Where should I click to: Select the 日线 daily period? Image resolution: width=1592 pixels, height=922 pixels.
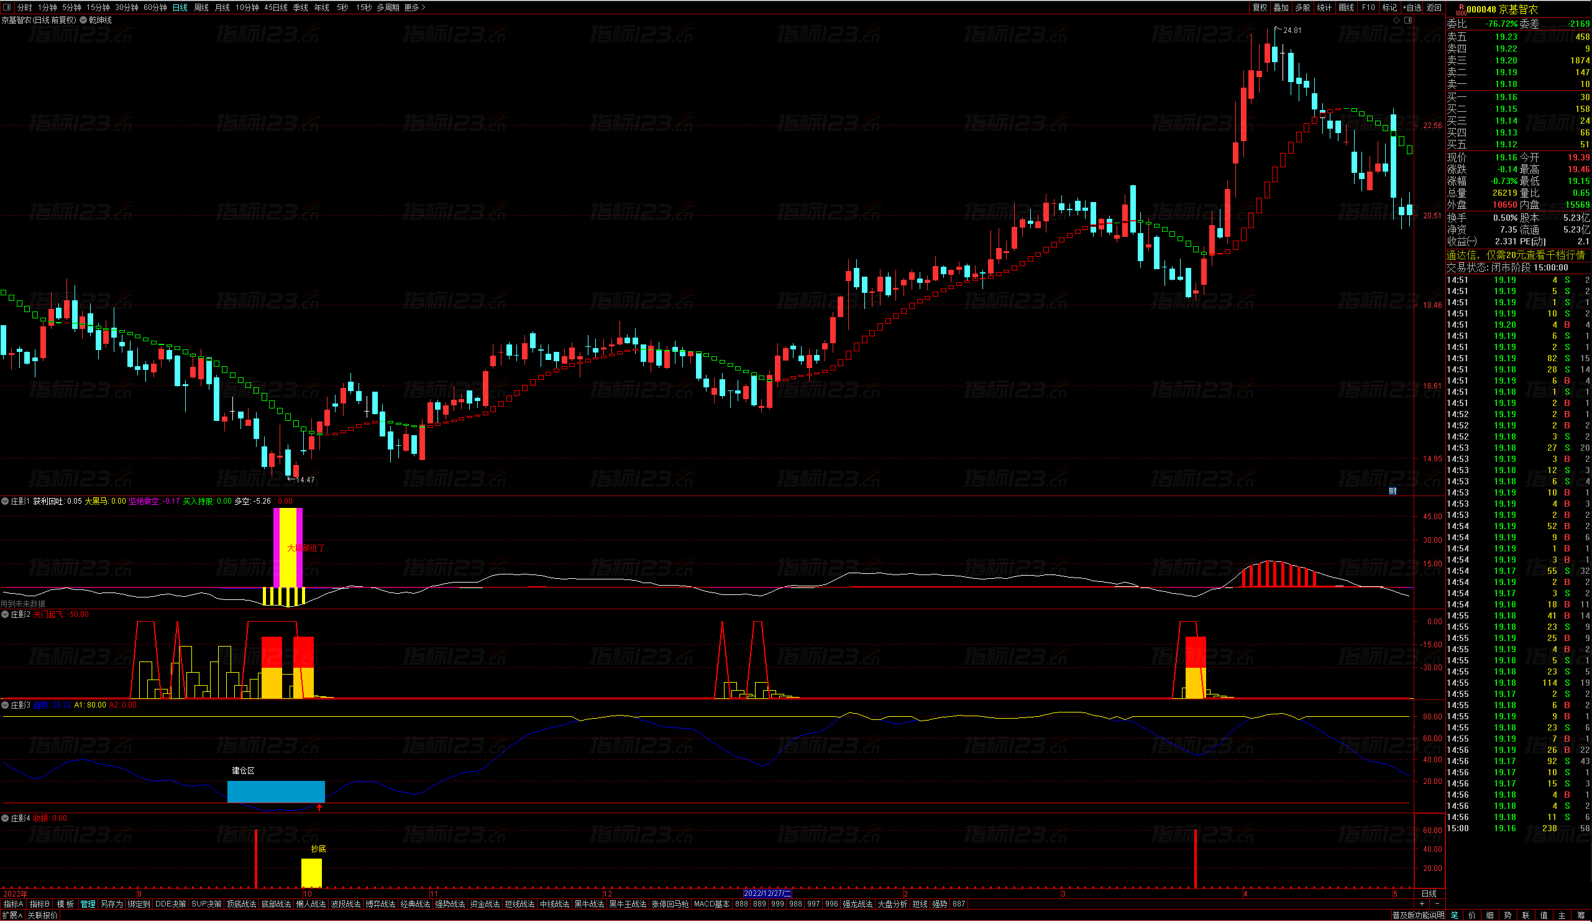[180, 7]
